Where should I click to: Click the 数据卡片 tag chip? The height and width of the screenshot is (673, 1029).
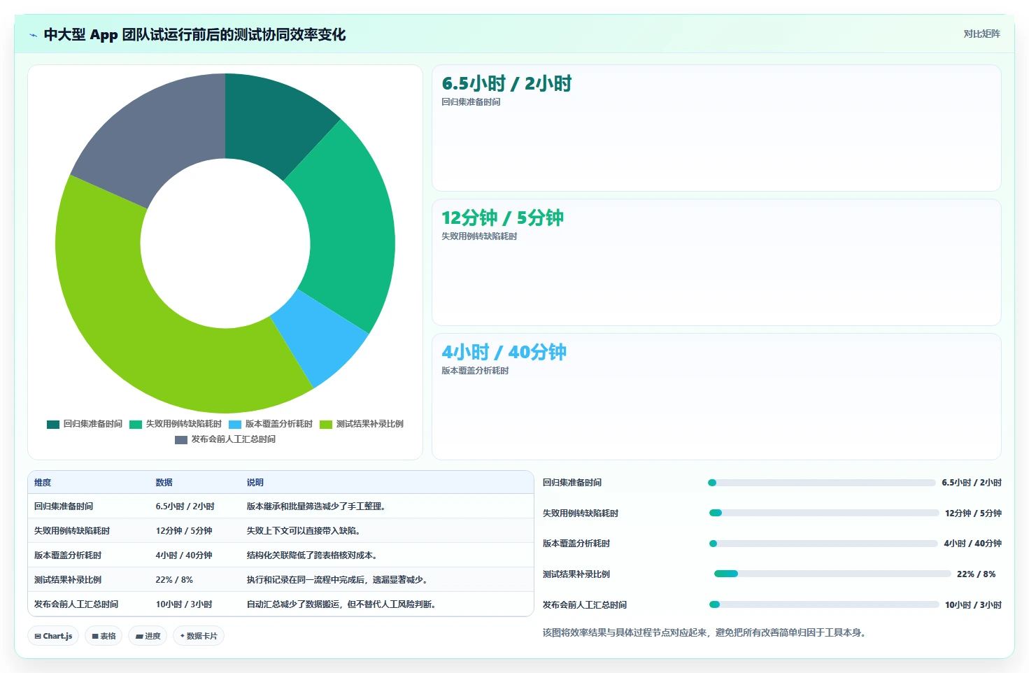tap(199, 636)
